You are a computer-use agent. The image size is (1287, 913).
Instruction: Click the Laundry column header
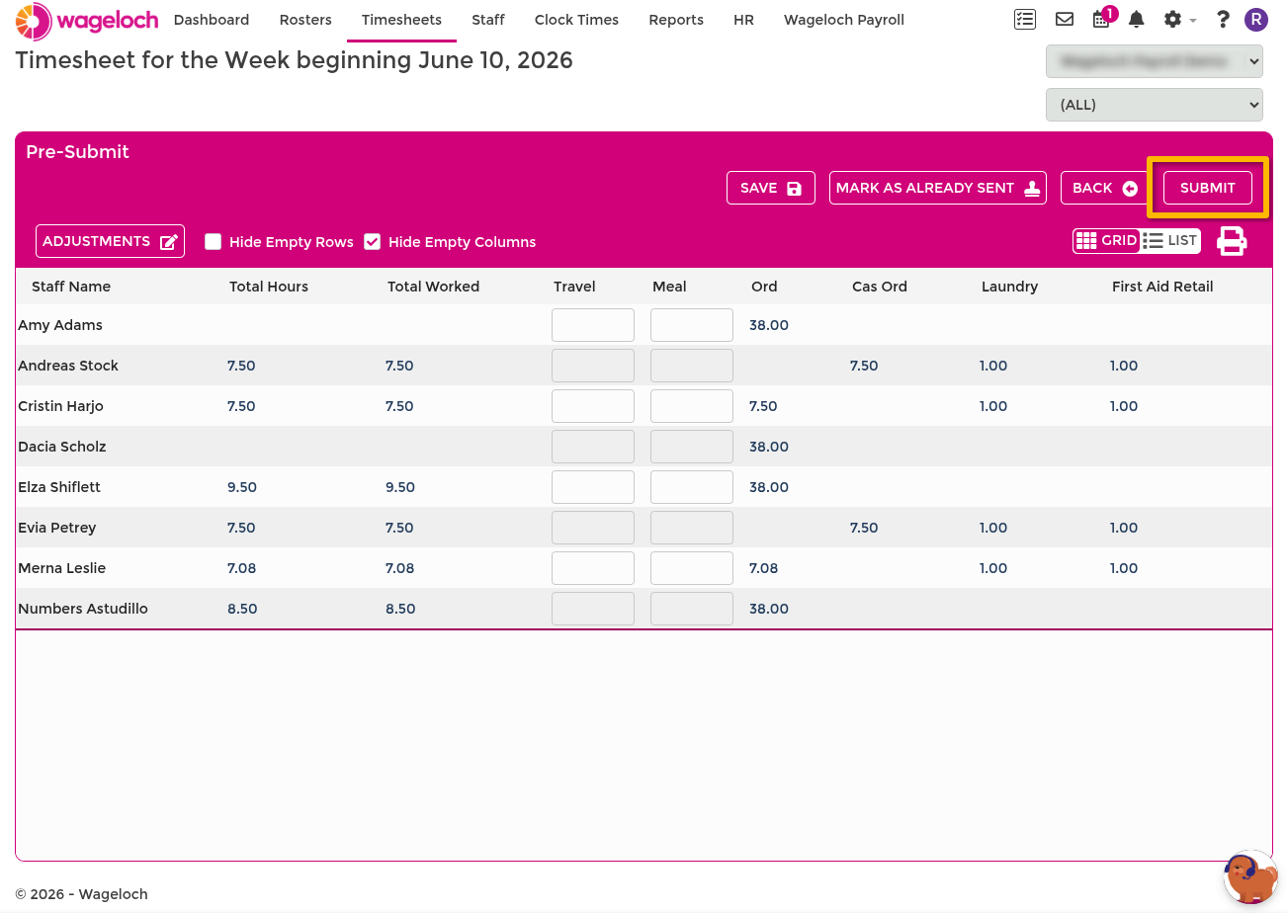click(x=1009, y=287)
